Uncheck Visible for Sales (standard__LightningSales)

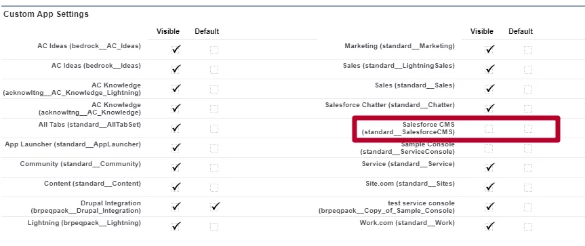(x=489, y=70)
